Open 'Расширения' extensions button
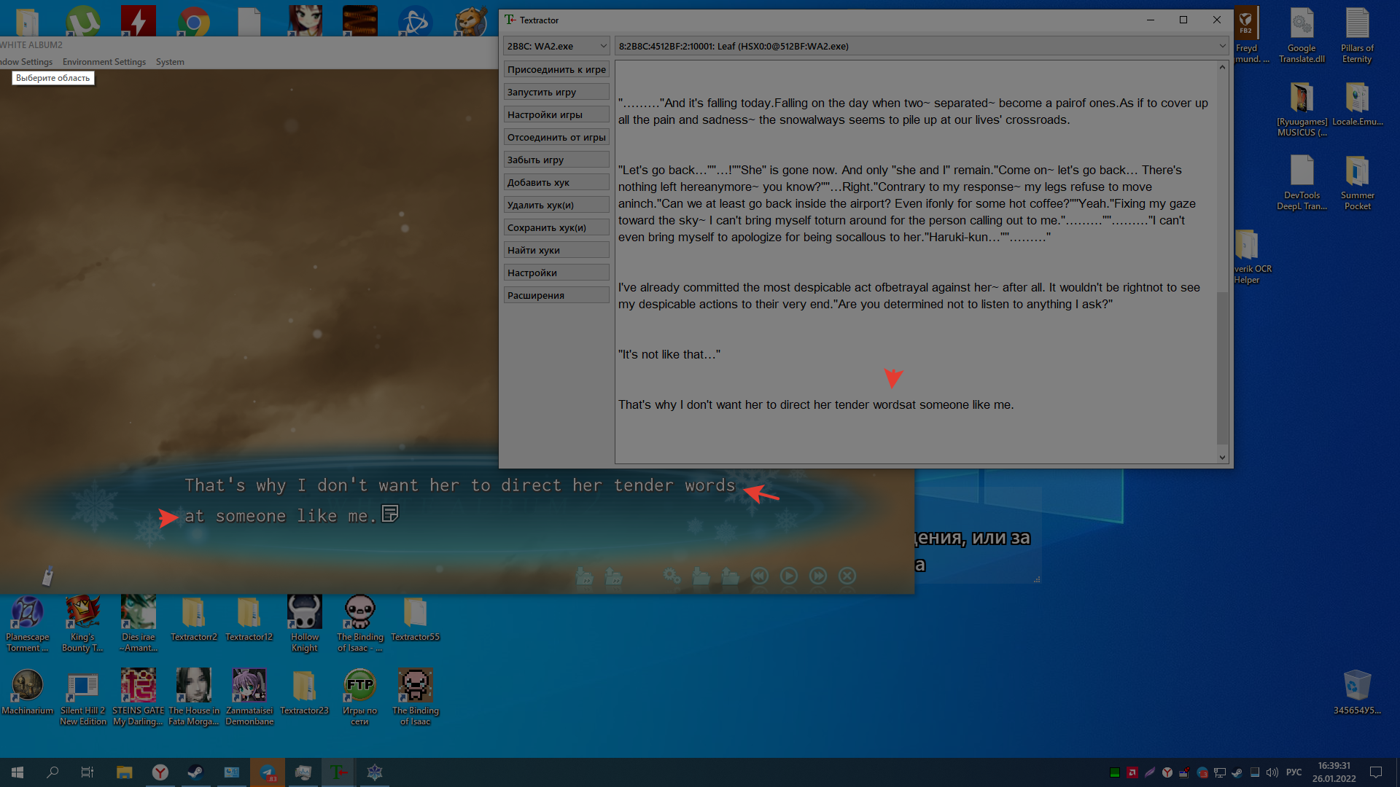This screenshot has width=1400, height=787. 556,295
